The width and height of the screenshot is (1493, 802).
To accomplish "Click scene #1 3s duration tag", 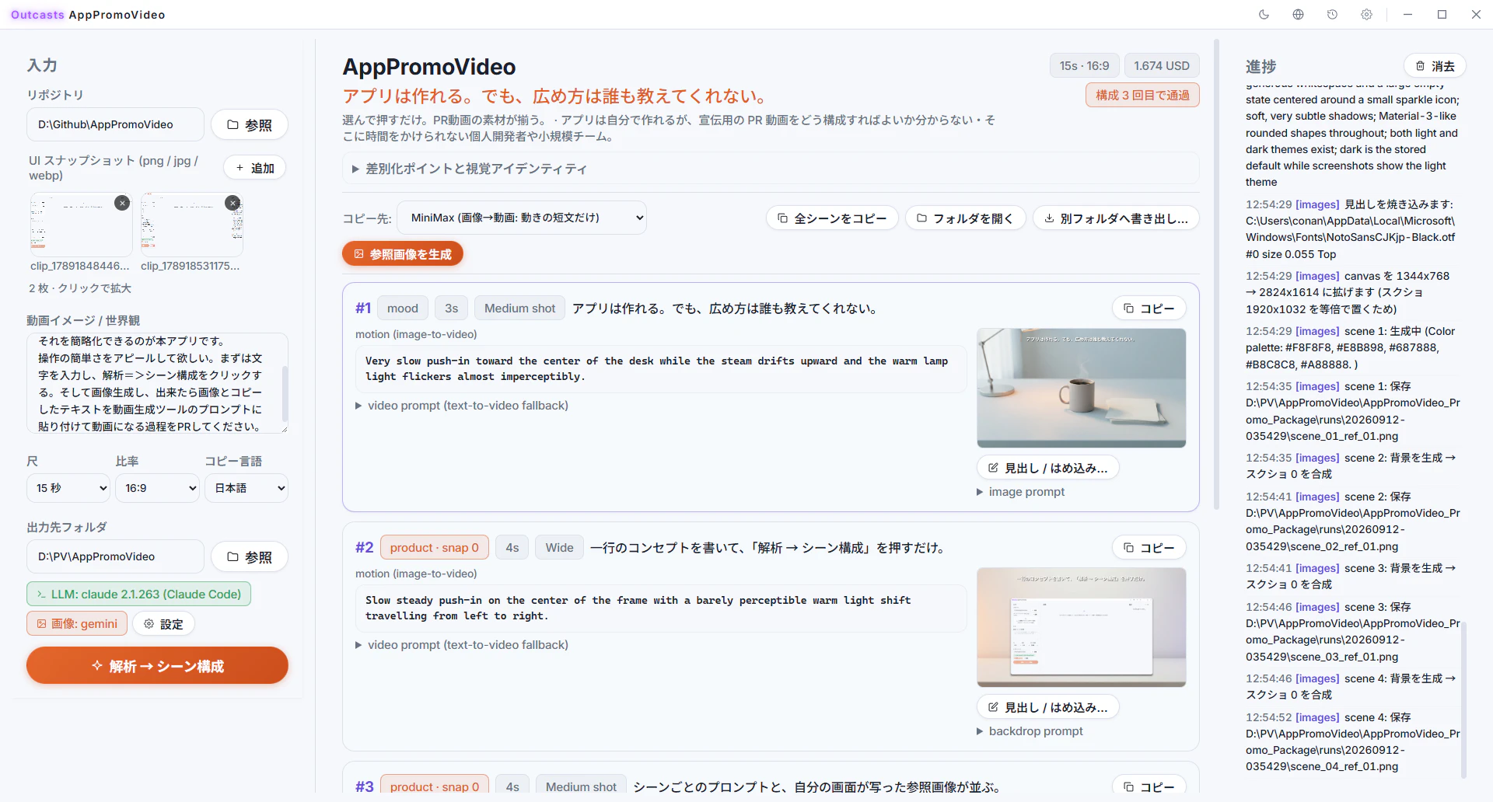I will (x=451, y=308).
